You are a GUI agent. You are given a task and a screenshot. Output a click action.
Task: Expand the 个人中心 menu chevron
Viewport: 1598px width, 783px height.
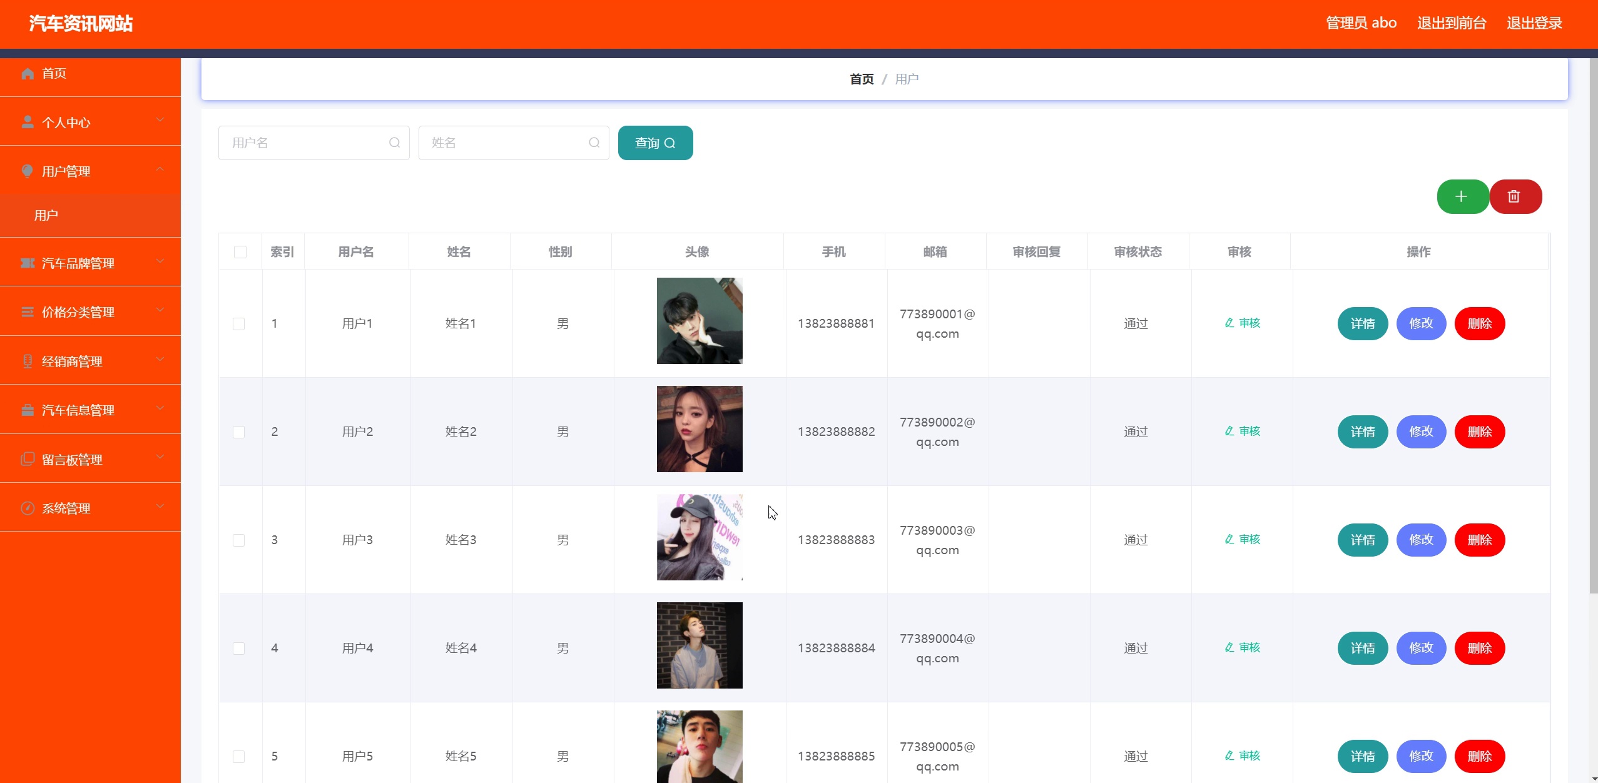click(x=160, y=120)
